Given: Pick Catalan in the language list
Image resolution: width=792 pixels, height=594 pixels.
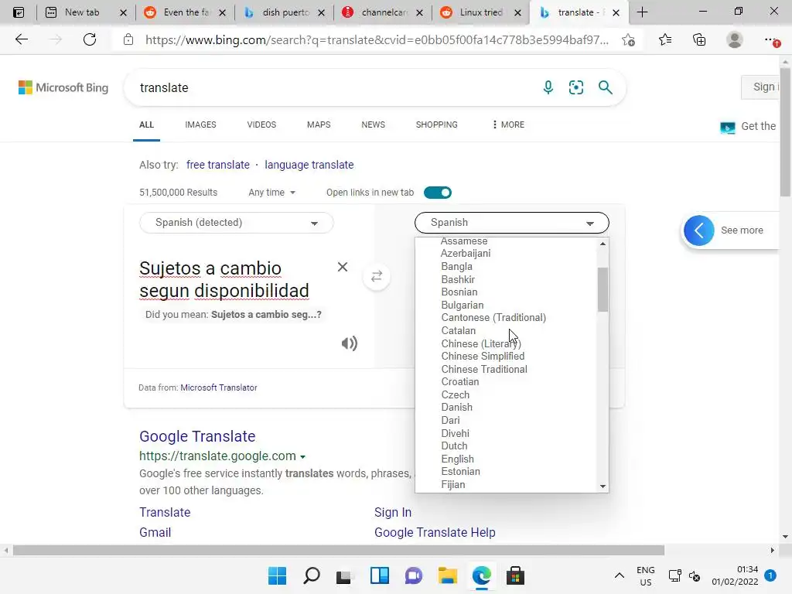Looking at the screenshot, I should click(459, 330).
